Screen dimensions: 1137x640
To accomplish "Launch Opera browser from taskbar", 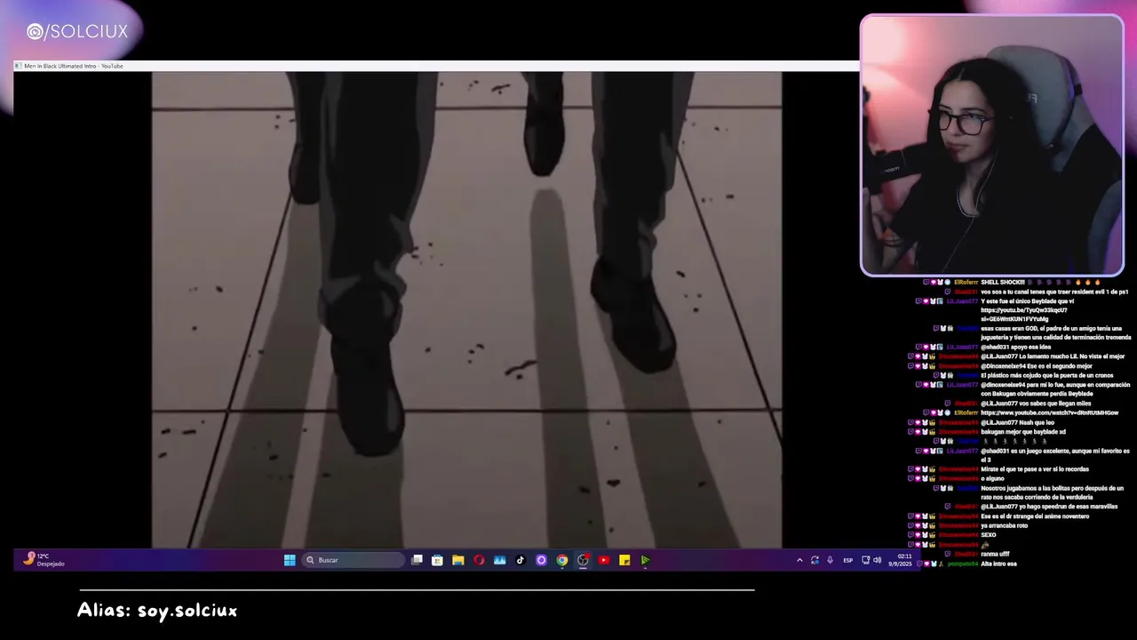I will 479,560.
